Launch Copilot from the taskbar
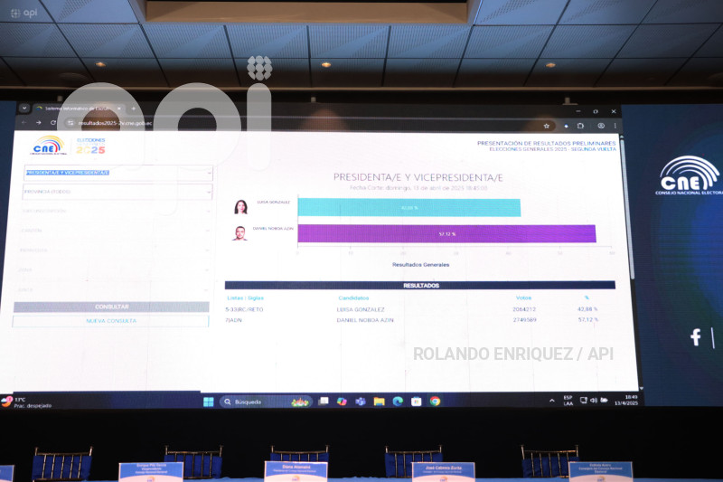The height and width of the screenshot is (482, 723). click(342, 402)
